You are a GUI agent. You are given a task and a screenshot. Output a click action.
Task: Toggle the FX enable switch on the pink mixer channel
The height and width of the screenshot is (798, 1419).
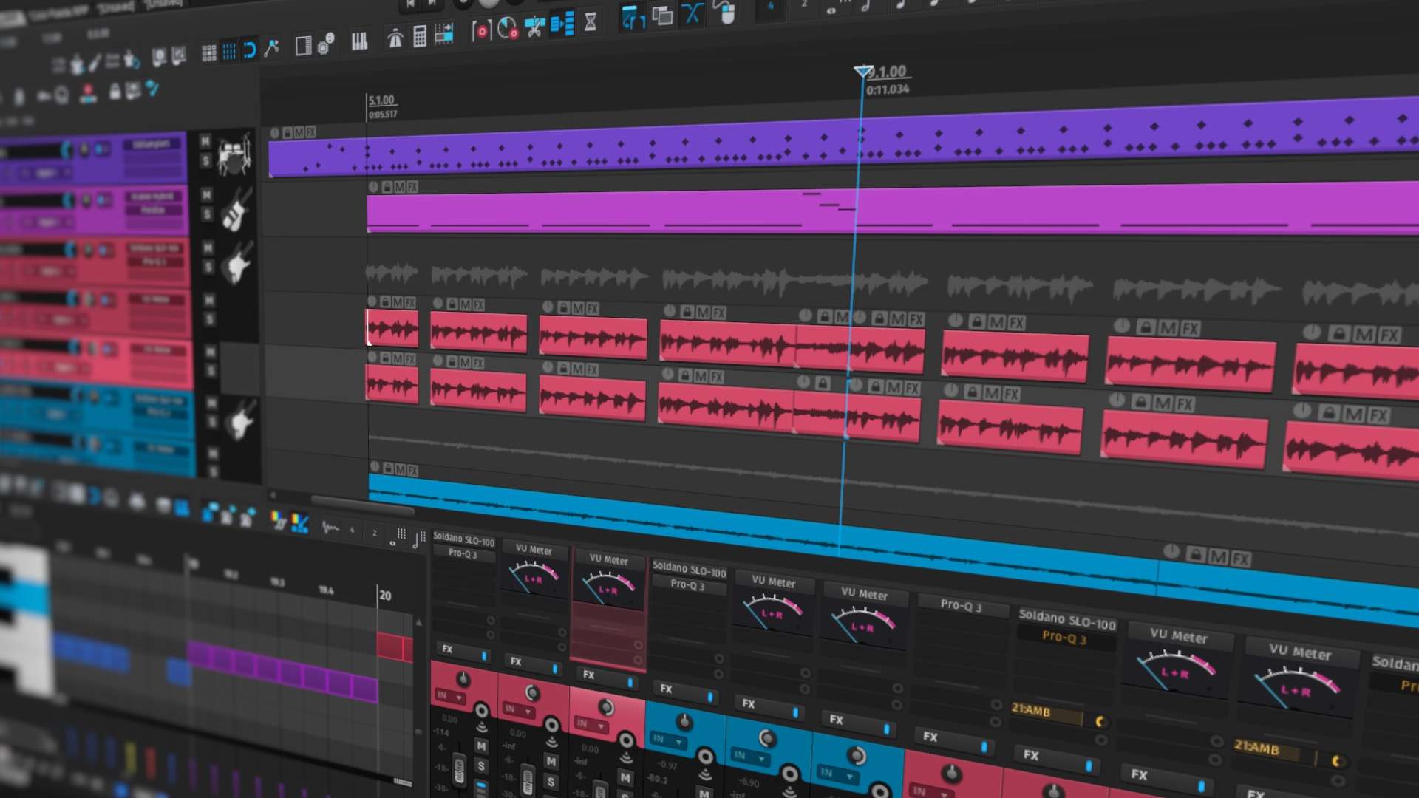pos(483,656)
